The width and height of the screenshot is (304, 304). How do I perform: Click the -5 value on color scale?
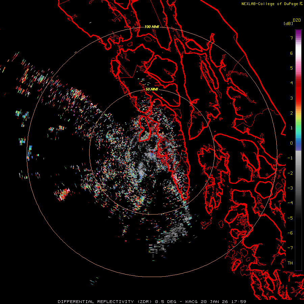click(290, 218)
